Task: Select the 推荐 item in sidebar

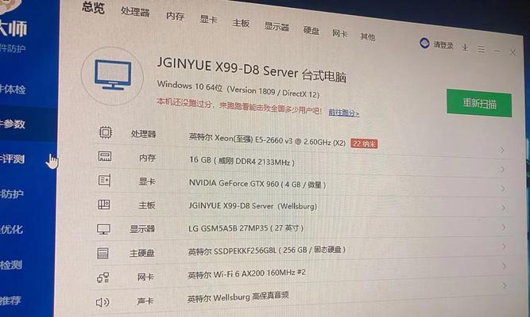Action: 10,300
